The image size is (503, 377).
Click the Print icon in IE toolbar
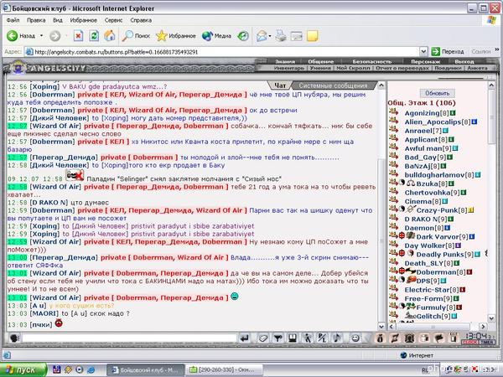coord(281,35)
